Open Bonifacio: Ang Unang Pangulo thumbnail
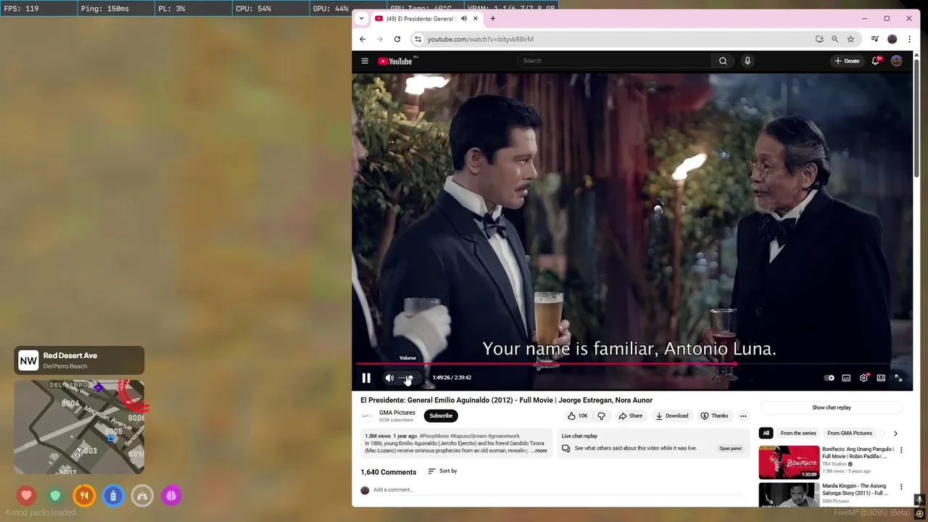928x522 pixels. click(789, 463)
